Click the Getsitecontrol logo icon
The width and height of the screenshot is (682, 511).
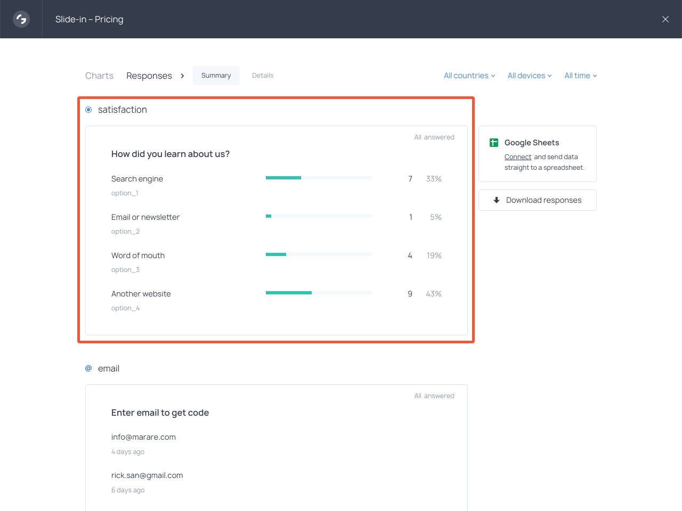point(21,19)
